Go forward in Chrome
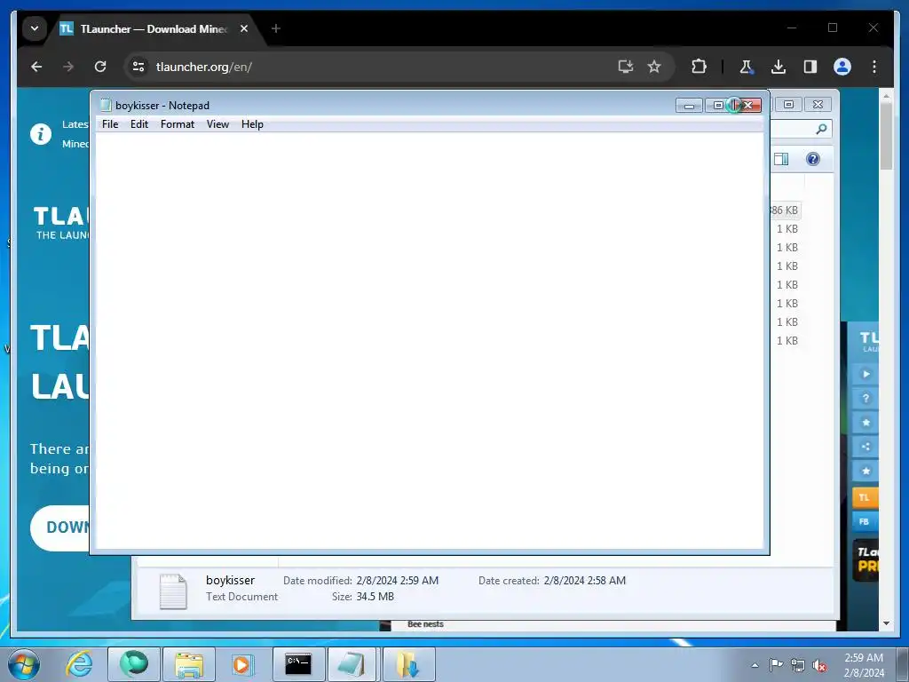 (68, 67)
